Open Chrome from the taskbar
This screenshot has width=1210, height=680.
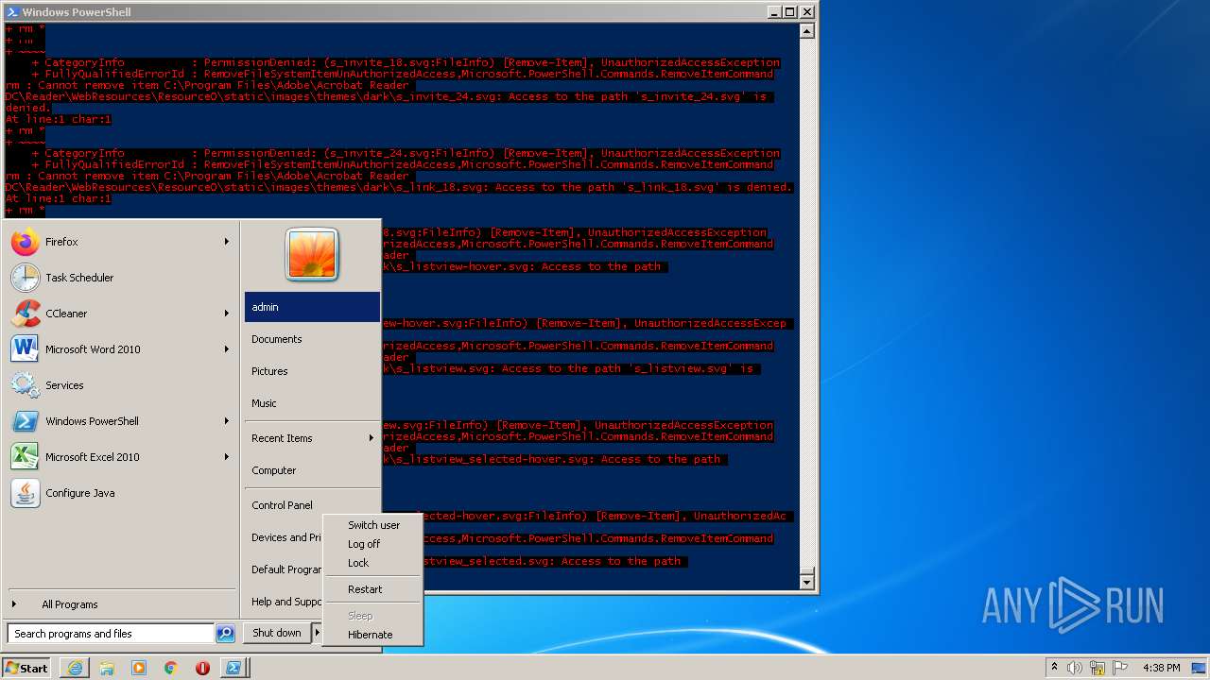click(170, 668)
